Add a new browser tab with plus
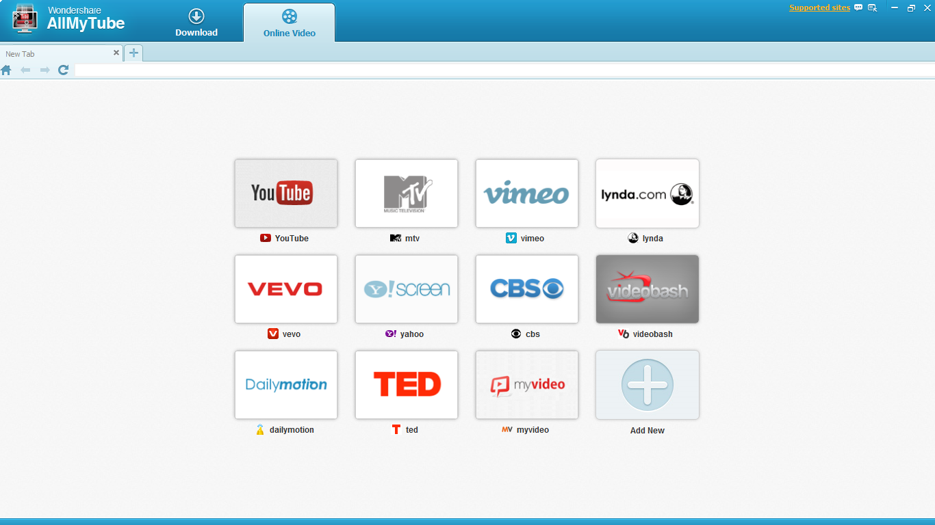 click(x=133, y=53)
